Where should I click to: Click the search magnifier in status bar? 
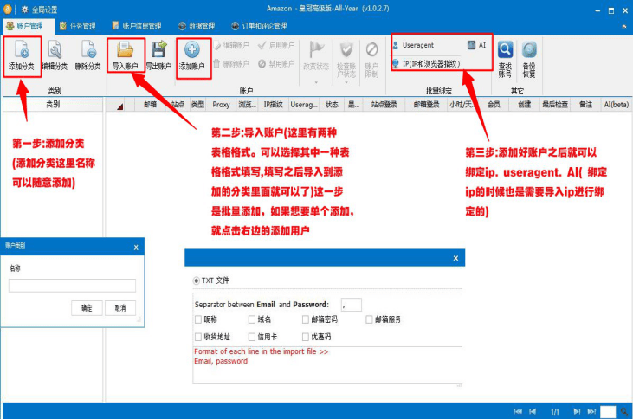point(624,412)
